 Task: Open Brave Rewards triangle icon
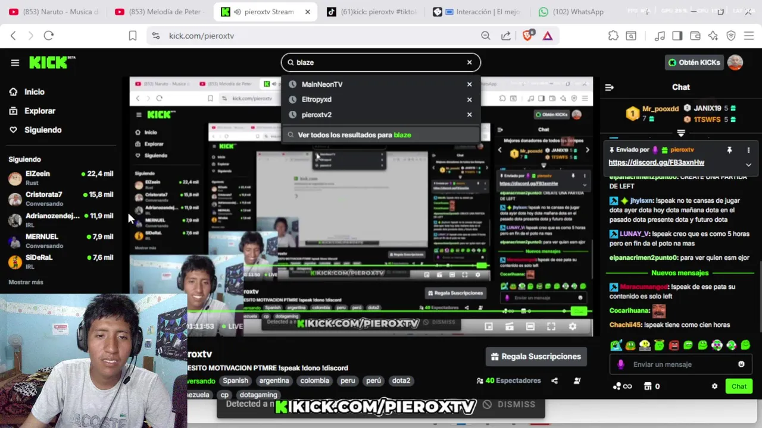(x=548, y=36)
